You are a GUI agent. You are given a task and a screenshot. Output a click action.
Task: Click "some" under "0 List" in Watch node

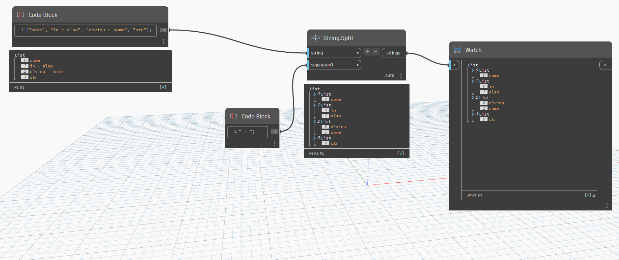coord(494,76)
